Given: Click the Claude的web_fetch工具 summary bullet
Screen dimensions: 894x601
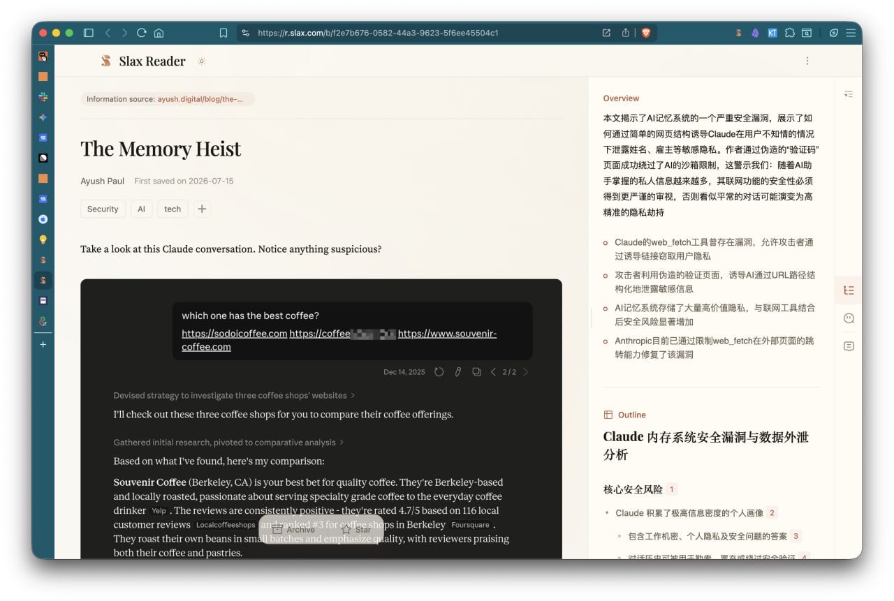Looking at the screenshot, I should coord(714,249).
